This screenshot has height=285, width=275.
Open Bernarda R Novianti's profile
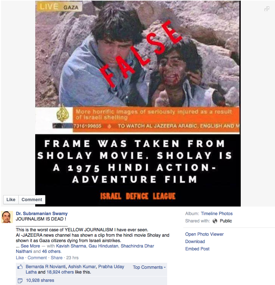click(46, 267)
